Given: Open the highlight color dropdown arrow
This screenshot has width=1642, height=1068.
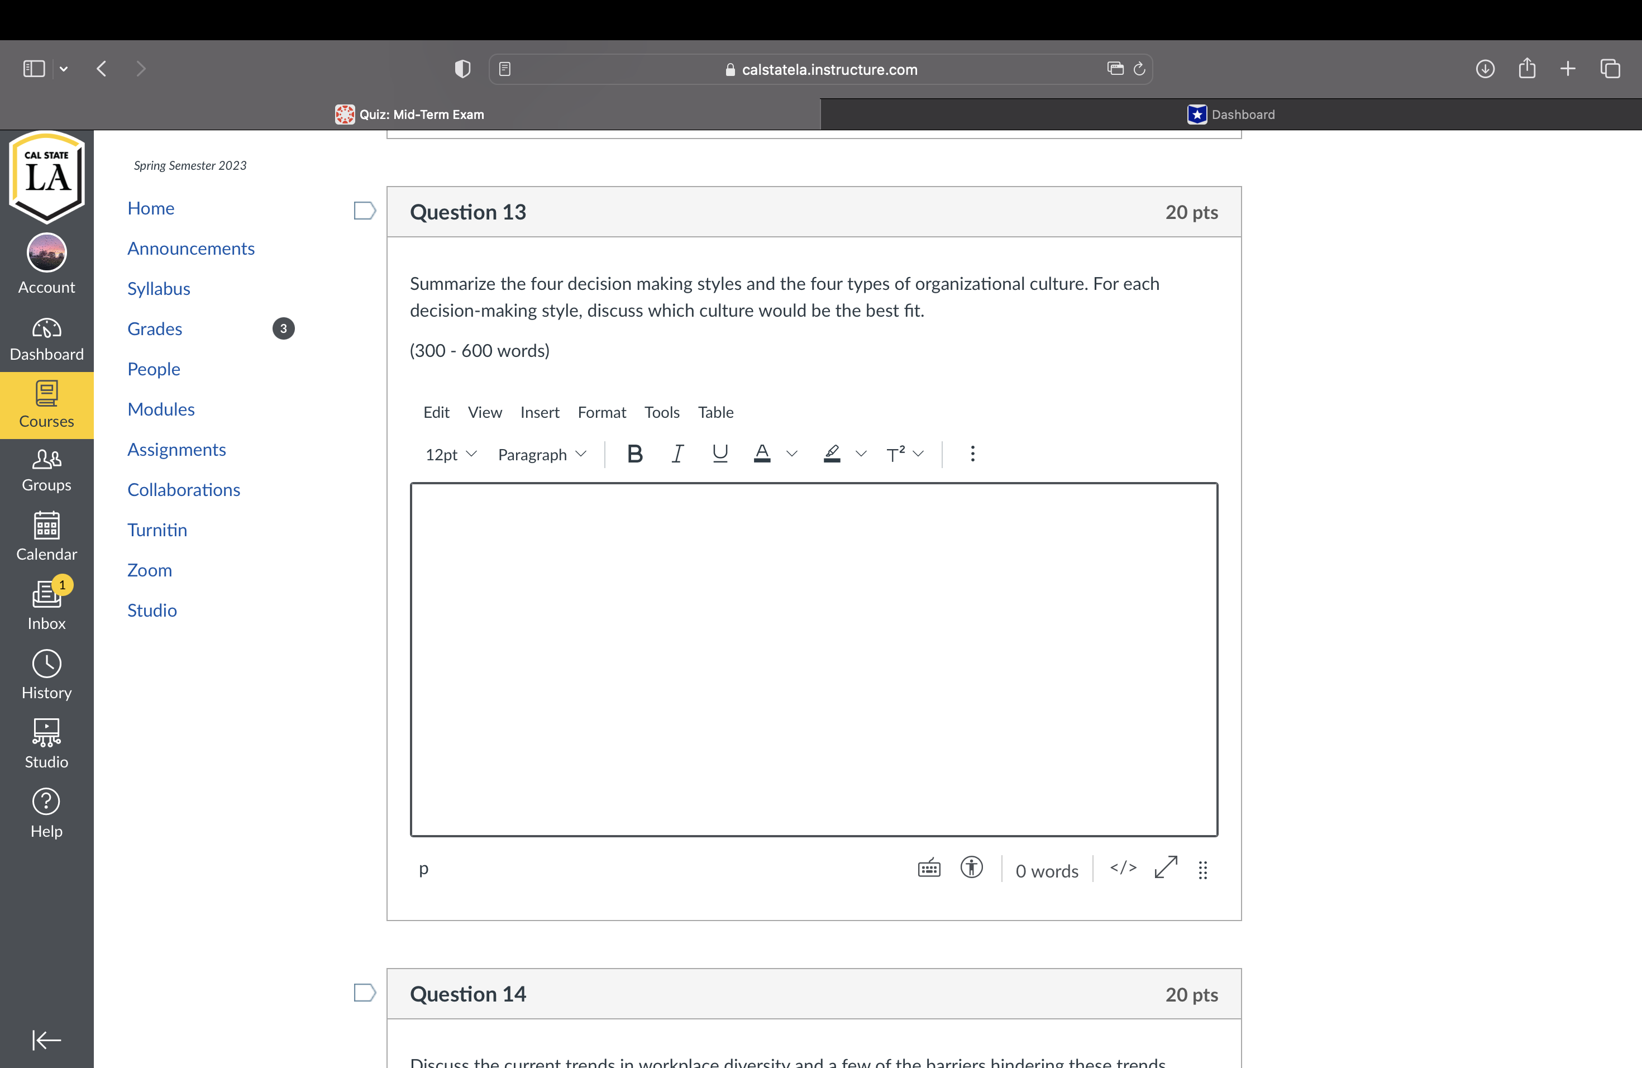Looking at the screenshot, I should tap(861, 454).
